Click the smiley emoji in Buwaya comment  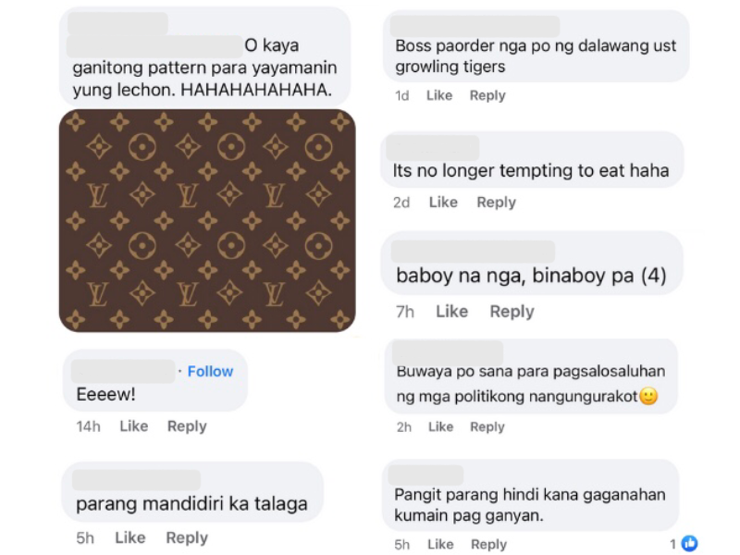pyautogui.click(x=648, y=396)
